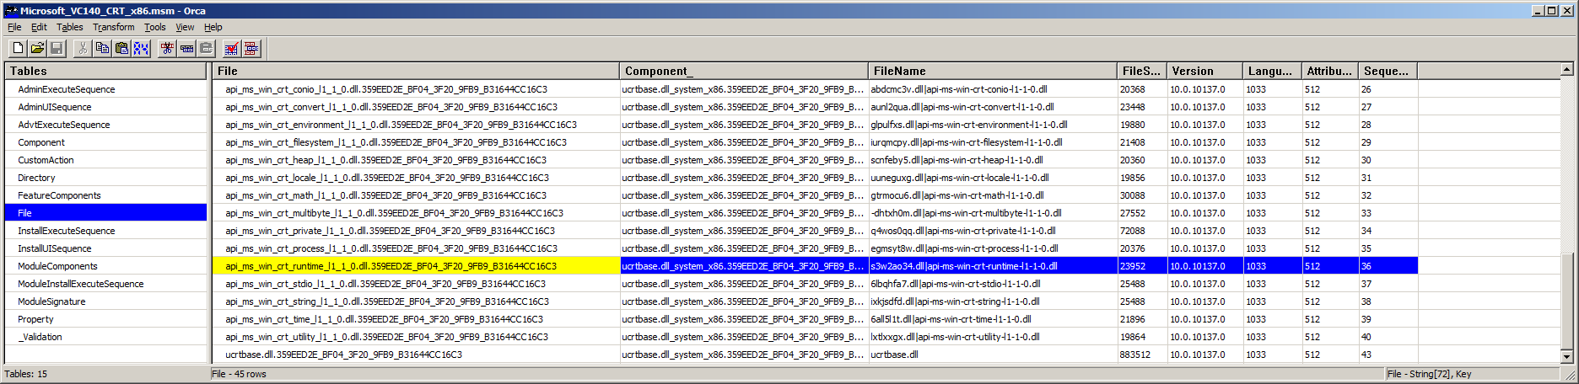Click the Open file folder icon
This screenshot has width=1579, height=384.
click(37, 49)
